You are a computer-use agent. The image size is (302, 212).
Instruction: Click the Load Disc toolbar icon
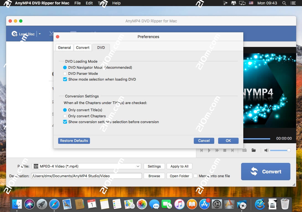tap(14, 34)
